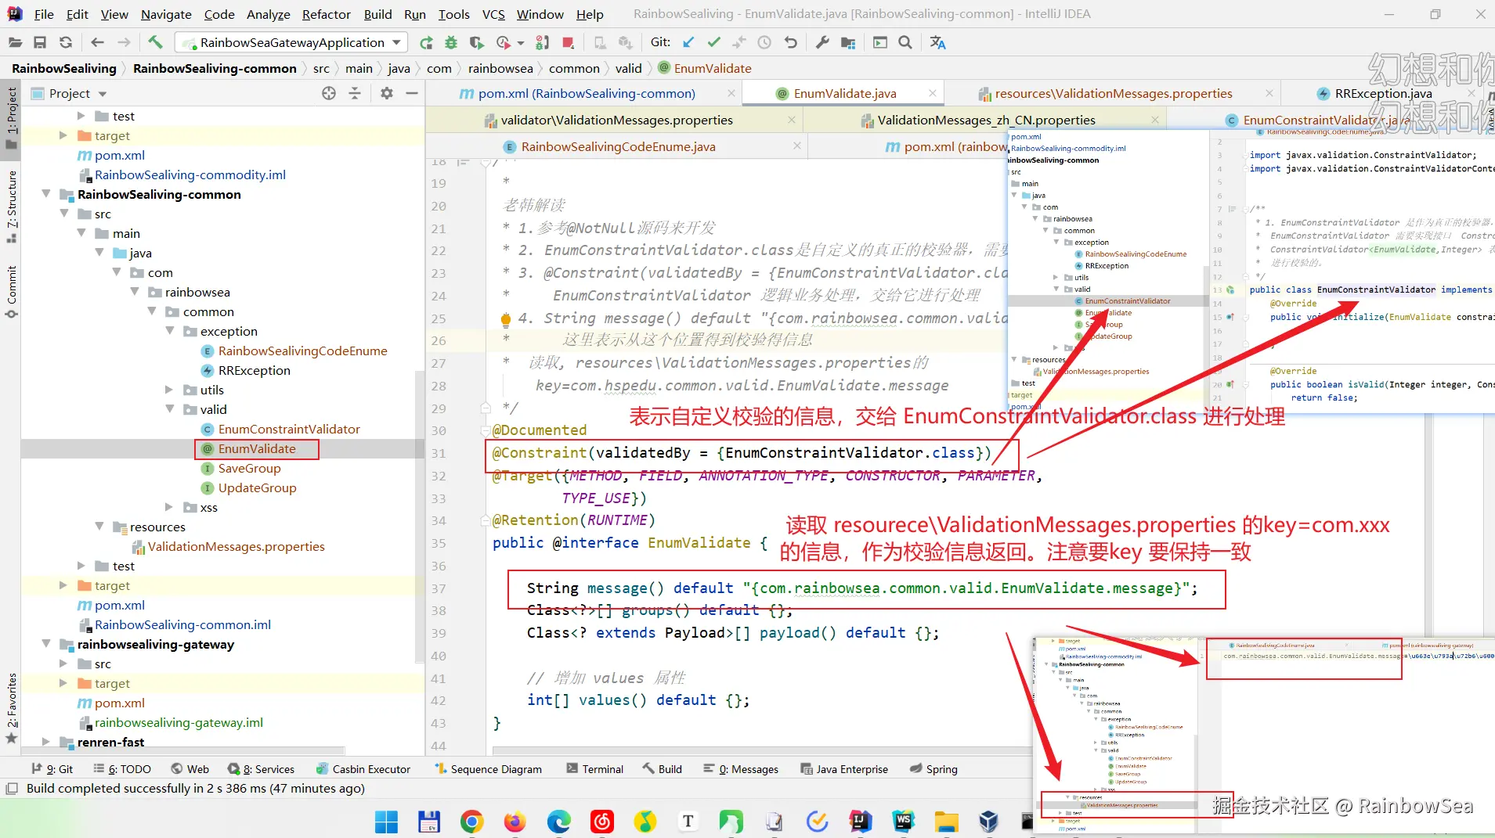The width and height of the screenshot is (1495, 838).
Task: Collapse the exception folder in tree
Action: 170,331
